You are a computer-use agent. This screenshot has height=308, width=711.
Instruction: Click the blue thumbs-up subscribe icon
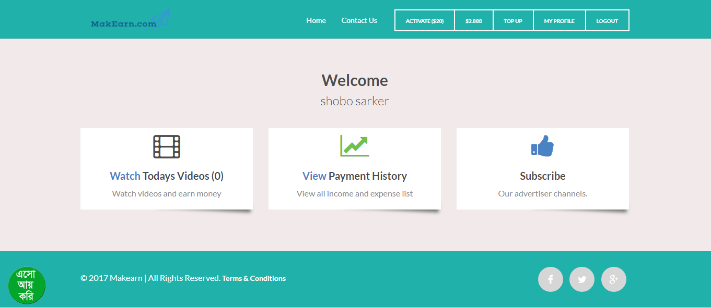pyautogui.click(x=542, y=146)
